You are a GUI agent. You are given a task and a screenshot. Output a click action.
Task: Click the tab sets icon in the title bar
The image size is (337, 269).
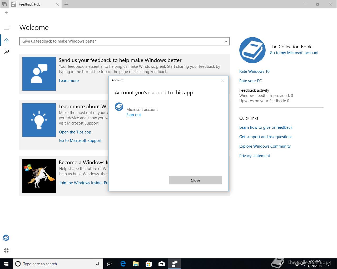[4, 4]
